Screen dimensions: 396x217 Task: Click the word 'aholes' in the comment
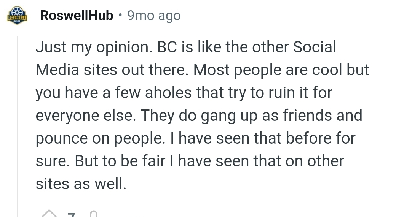(x=168, y=92)
